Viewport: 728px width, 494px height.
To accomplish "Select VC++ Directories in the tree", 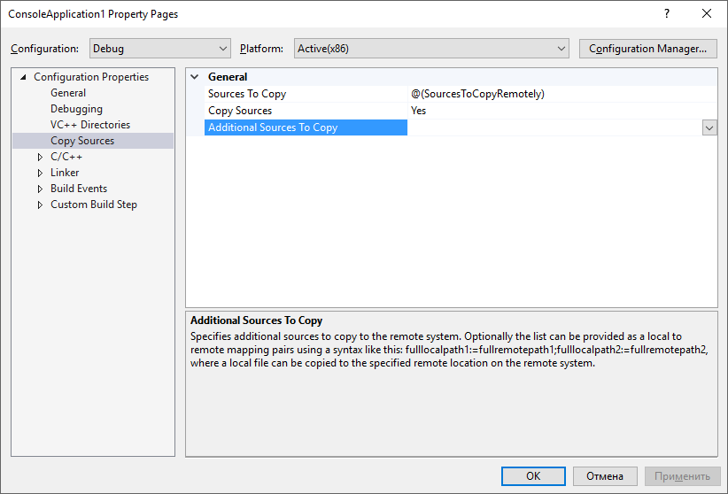I will click(x=90, y=125).
